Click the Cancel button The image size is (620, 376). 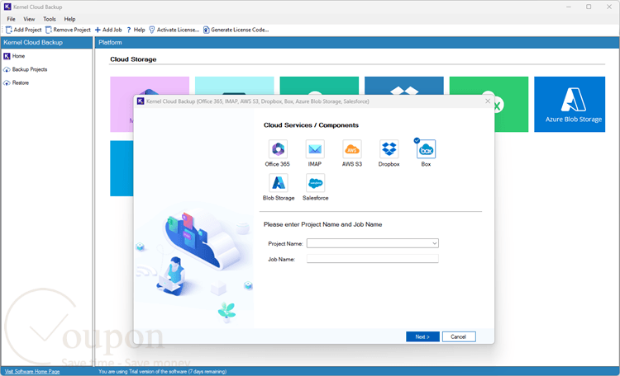(459, 336)
